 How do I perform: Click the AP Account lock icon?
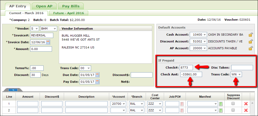tap(251, 48)
